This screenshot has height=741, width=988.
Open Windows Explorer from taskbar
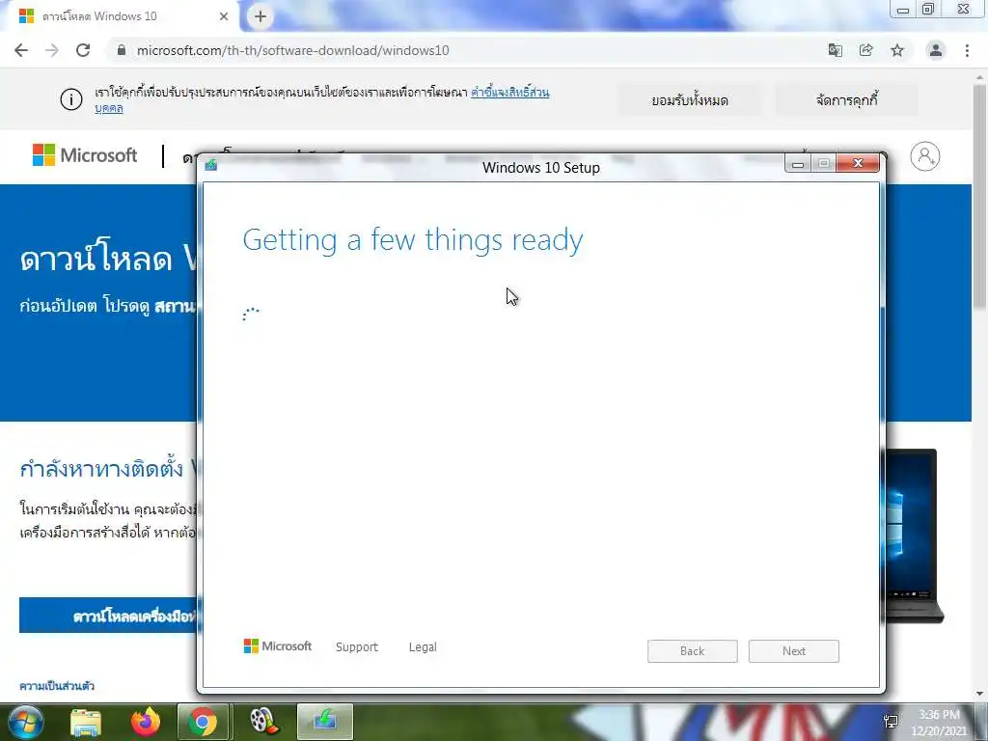pos(86,722)
